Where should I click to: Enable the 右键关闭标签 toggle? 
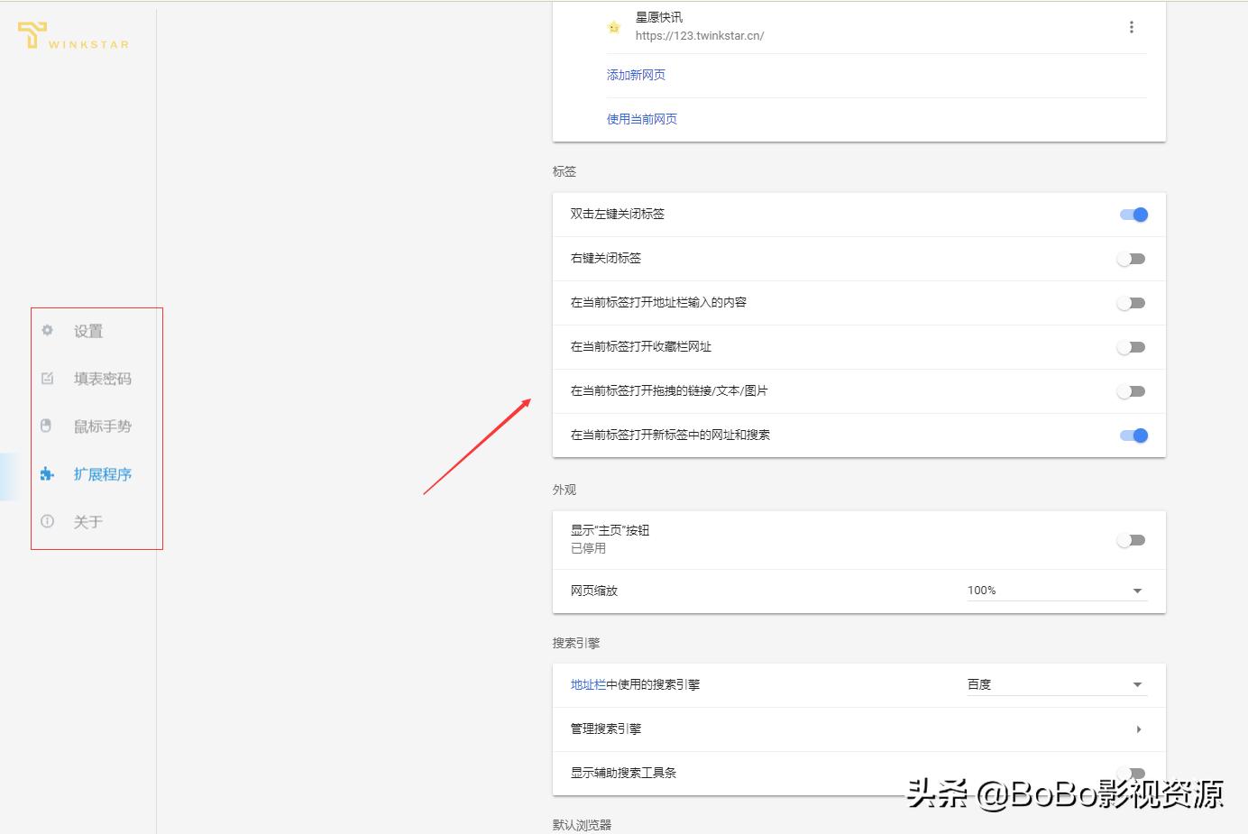click(1132, 259)
